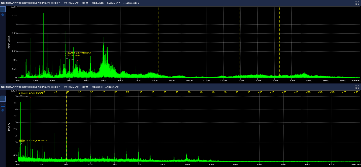Select single cursor tool in bottom spectrum panel

[3, 93]
